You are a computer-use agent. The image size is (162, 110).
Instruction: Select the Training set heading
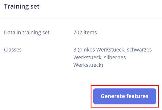tap(22, 6)
